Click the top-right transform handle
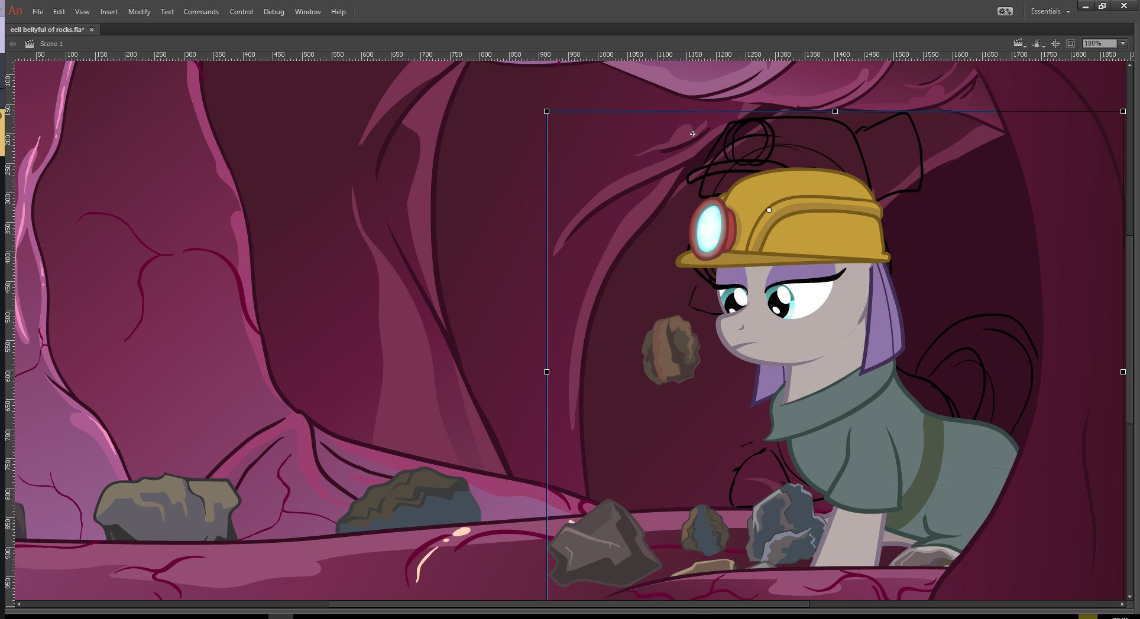The width and height of the screenshot is (1140, 619). (1123, 112)
